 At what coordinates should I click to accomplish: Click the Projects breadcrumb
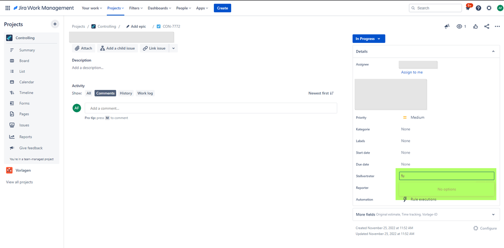[78, 26]
